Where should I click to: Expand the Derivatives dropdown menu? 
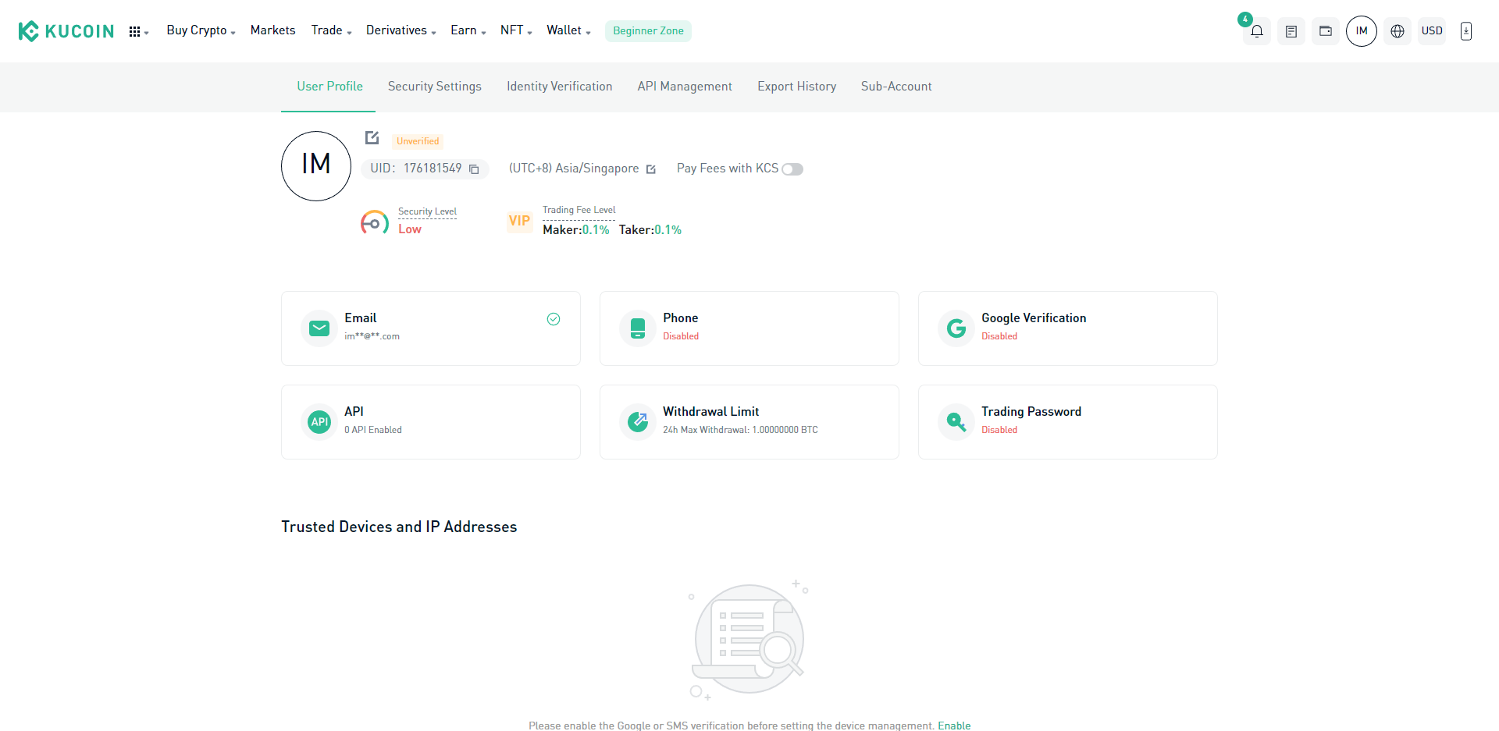click(x=401, y=30)
